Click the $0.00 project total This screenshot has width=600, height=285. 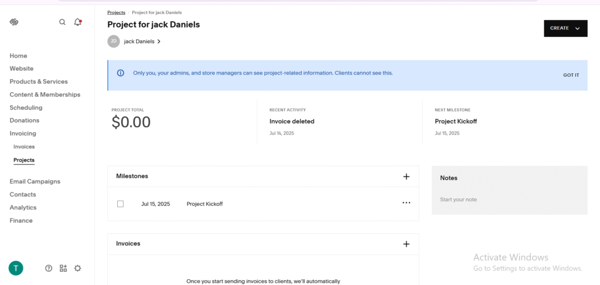(x=131, y=122)
